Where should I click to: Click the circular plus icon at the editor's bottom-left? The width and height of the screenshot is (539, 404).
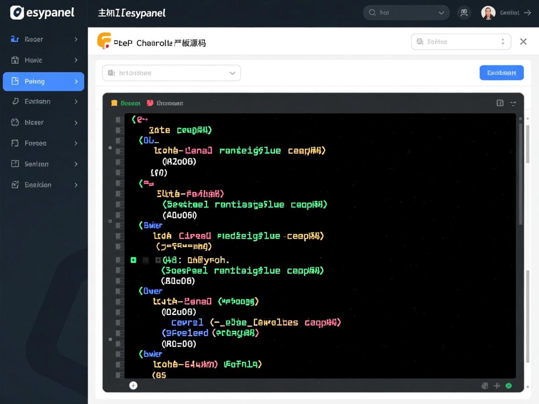[x=133, y=385]
